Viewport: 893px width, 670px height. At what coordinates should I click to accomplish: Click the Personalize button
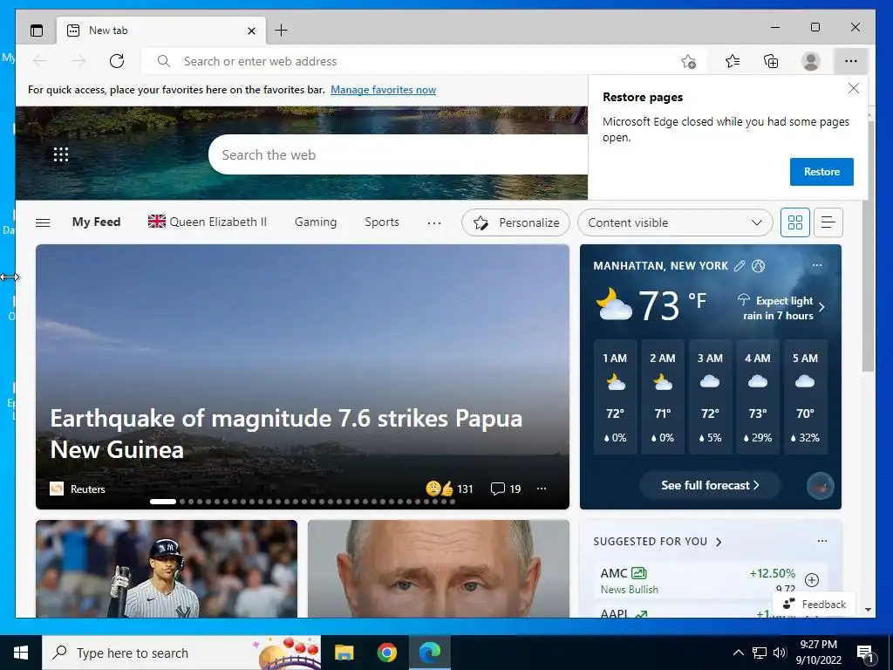(x=516, y=222)
